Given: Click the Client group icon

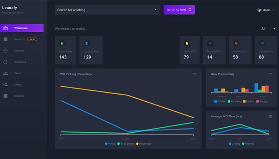Looking at the screenshot, I should coord(6,73).
